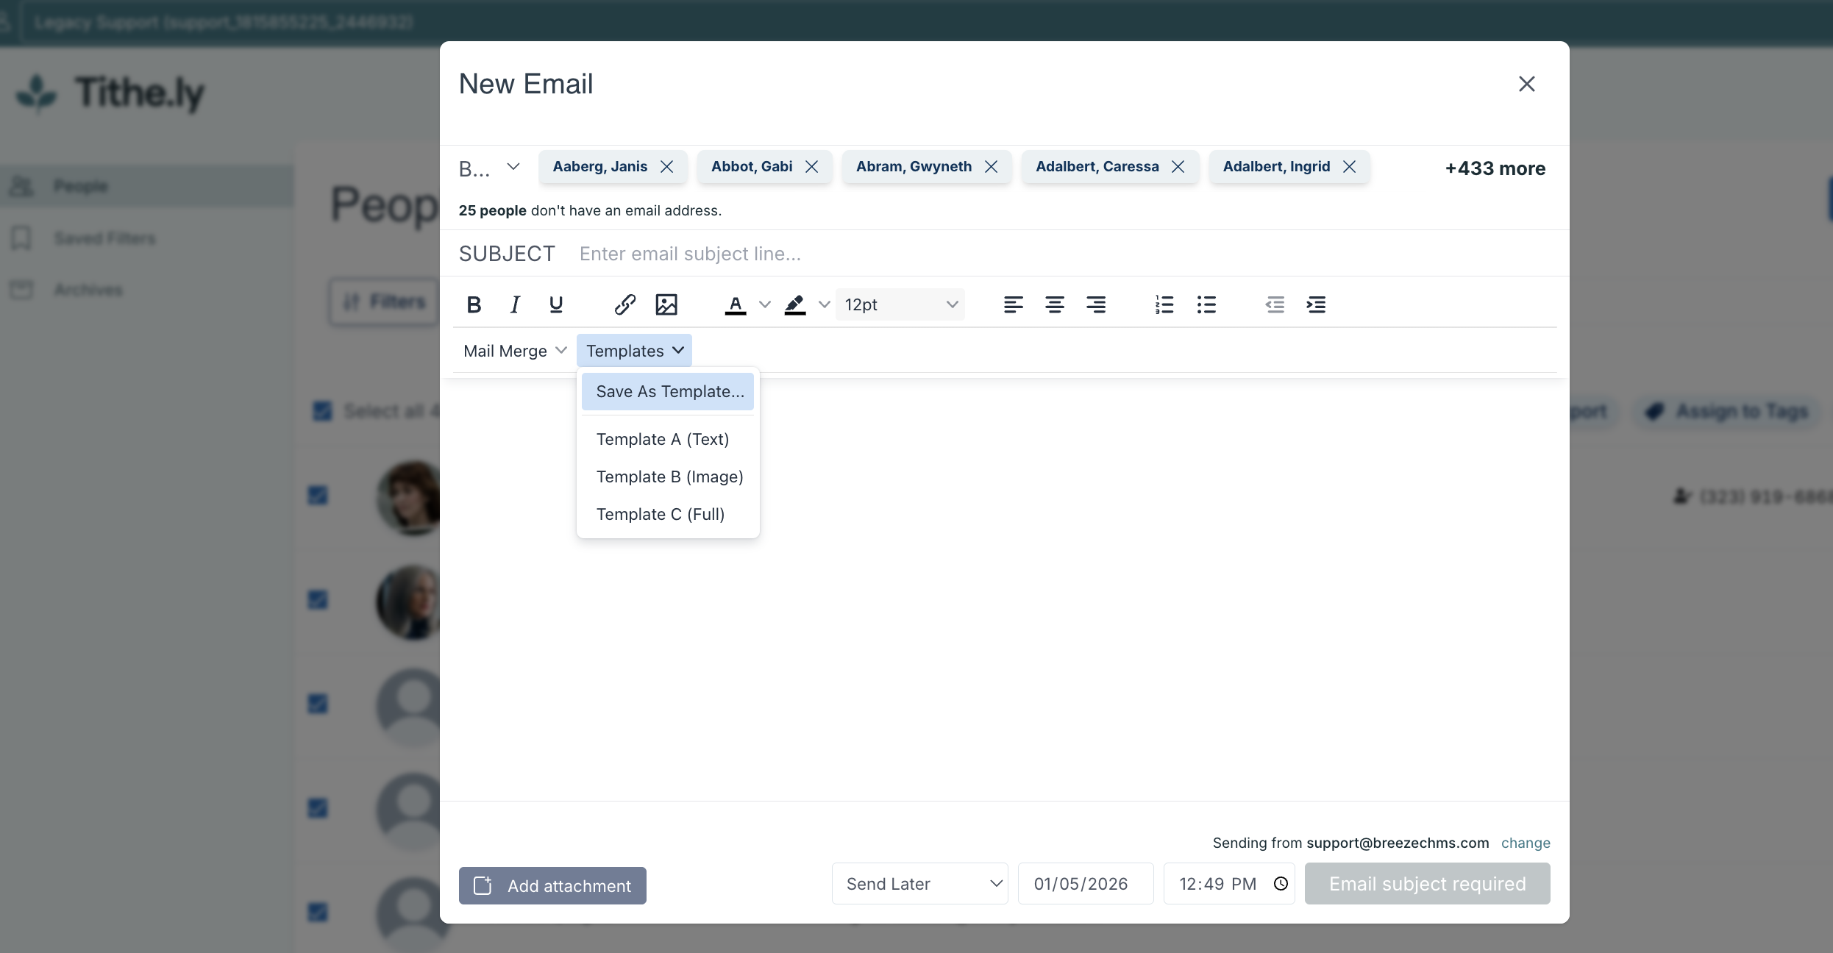
Task: Uncheck the fourth person row checkbox
Action: (x=318, y=808)
